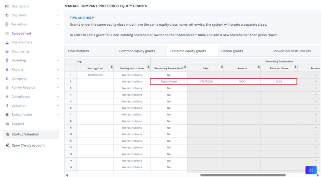The image size is (324, 177).
Task: Pin the Price per Share column
Action: tap(295, 67)
